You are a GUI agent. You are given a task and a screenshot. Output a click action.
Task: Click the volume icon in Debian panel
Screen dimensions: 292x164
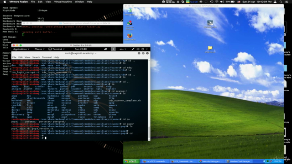click(138, 49)
